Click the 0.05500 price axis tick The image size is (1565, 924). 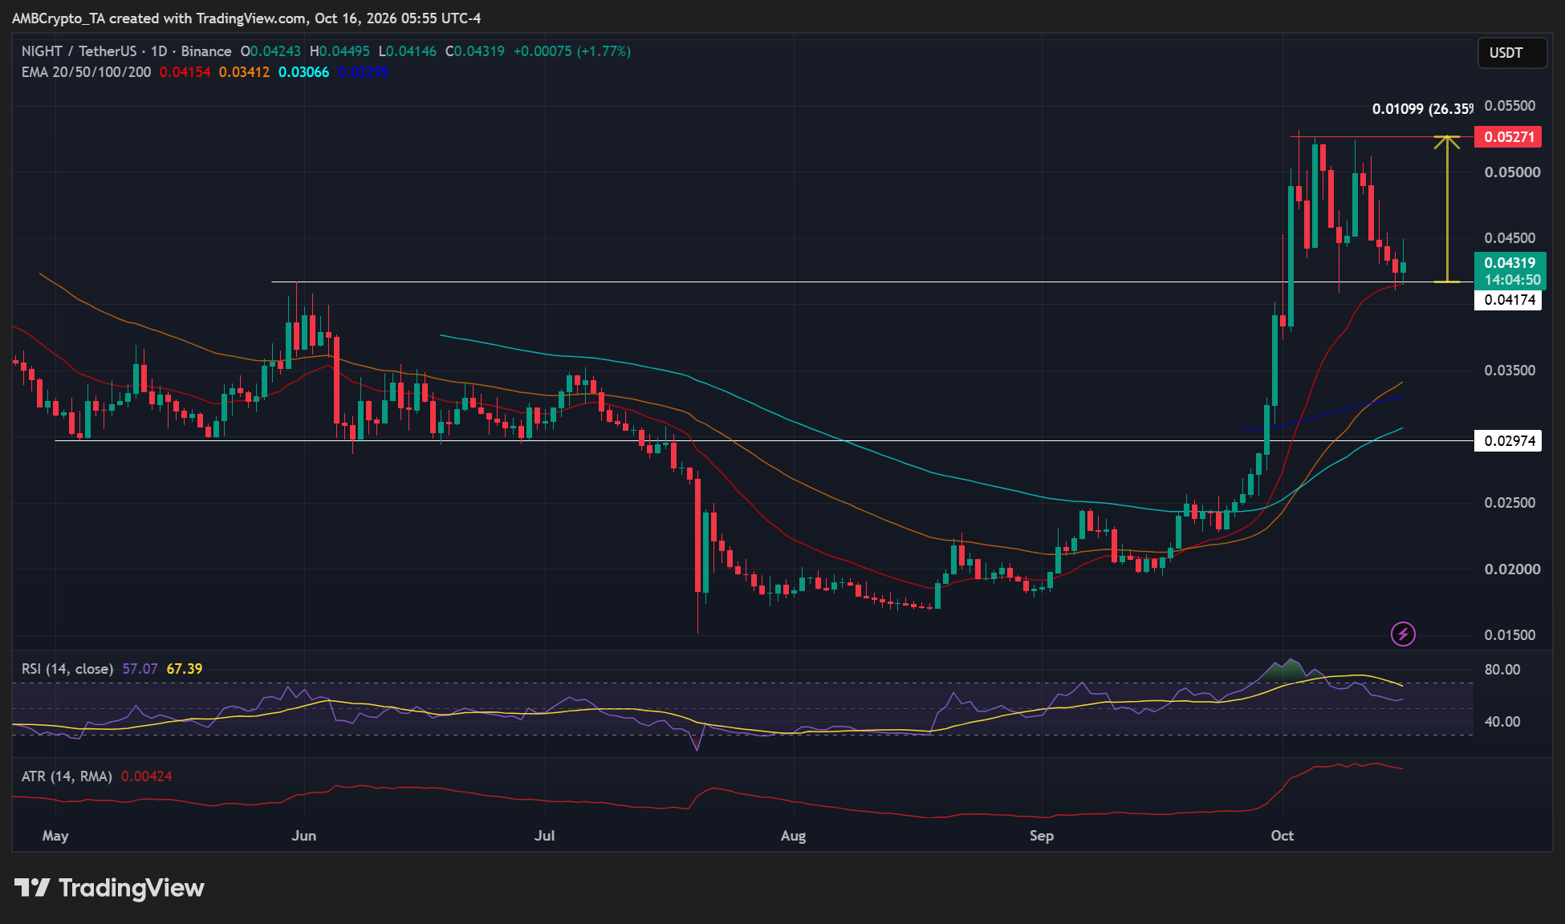point(1510,106)
